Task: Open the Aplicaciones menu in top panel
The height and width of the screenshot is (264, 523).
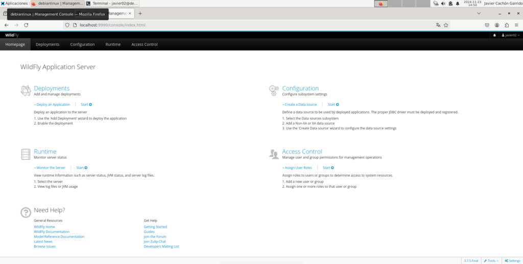Action: click(x=14, y=4)
